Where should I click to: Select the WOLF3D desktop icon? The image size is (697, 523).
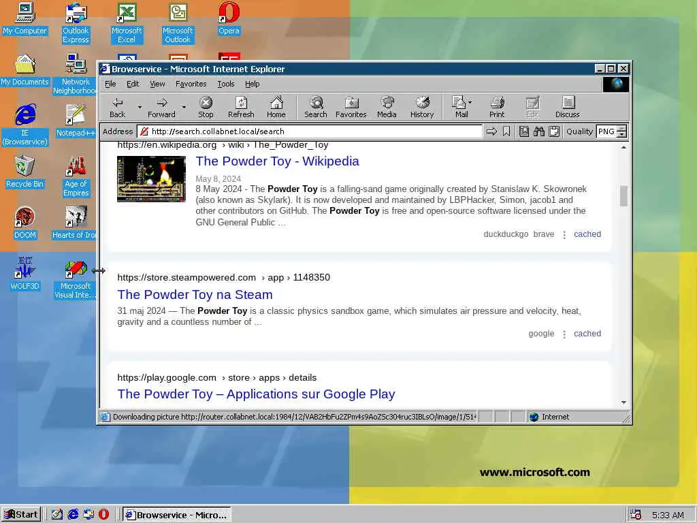pos(25,274)
